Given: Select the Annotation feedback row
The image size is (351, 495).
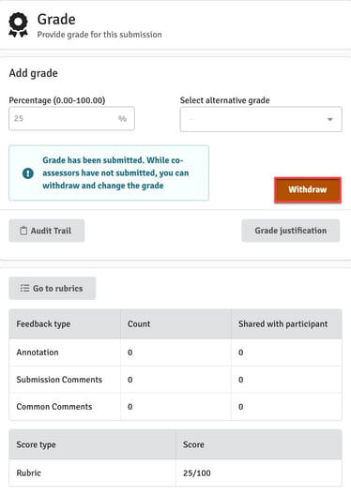Looking at the screenshot, I should [175, 352].
